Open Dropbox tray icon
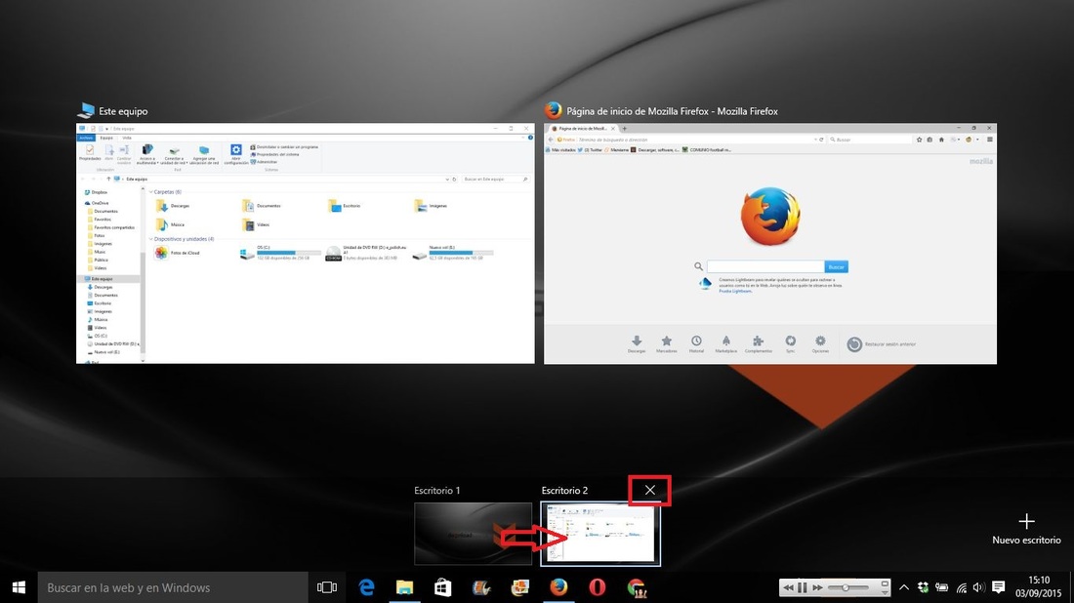This screenshot has width=1074, height=603. [x=924, y=587]
